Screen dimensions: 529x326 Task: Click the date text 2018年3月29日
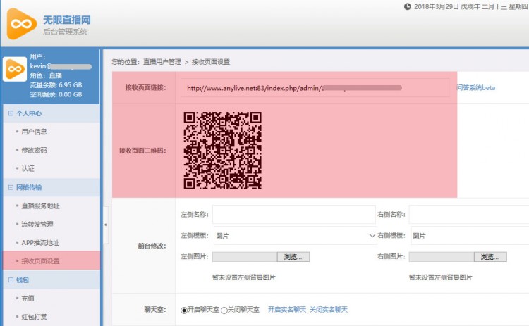436,7
